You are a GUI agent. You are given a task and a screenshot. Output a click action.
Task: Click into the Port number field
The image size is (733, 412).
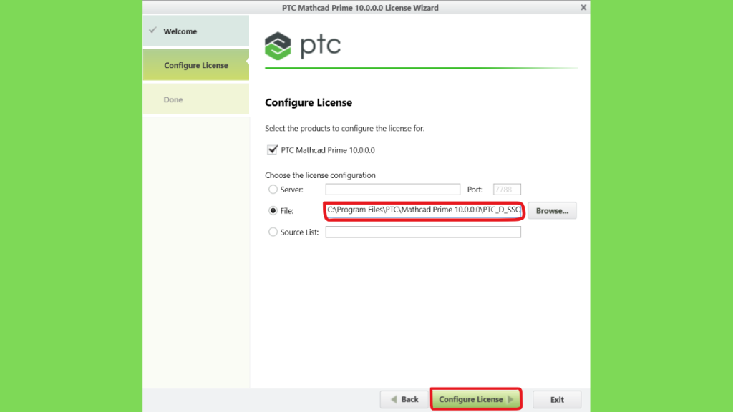[x=507, y=189]
